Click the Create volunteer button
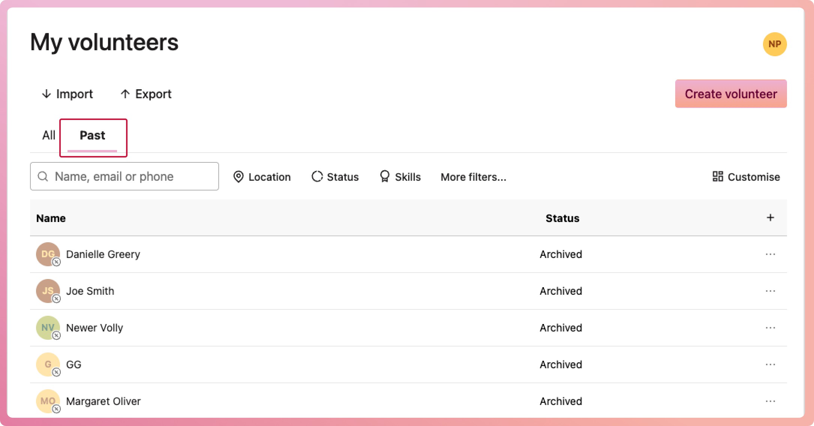814x426 pixels. (731, 94)
